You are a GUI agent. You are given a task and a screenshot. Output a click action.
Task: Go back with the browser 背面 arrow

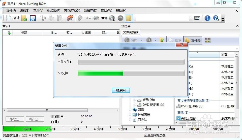click(127, 40)
